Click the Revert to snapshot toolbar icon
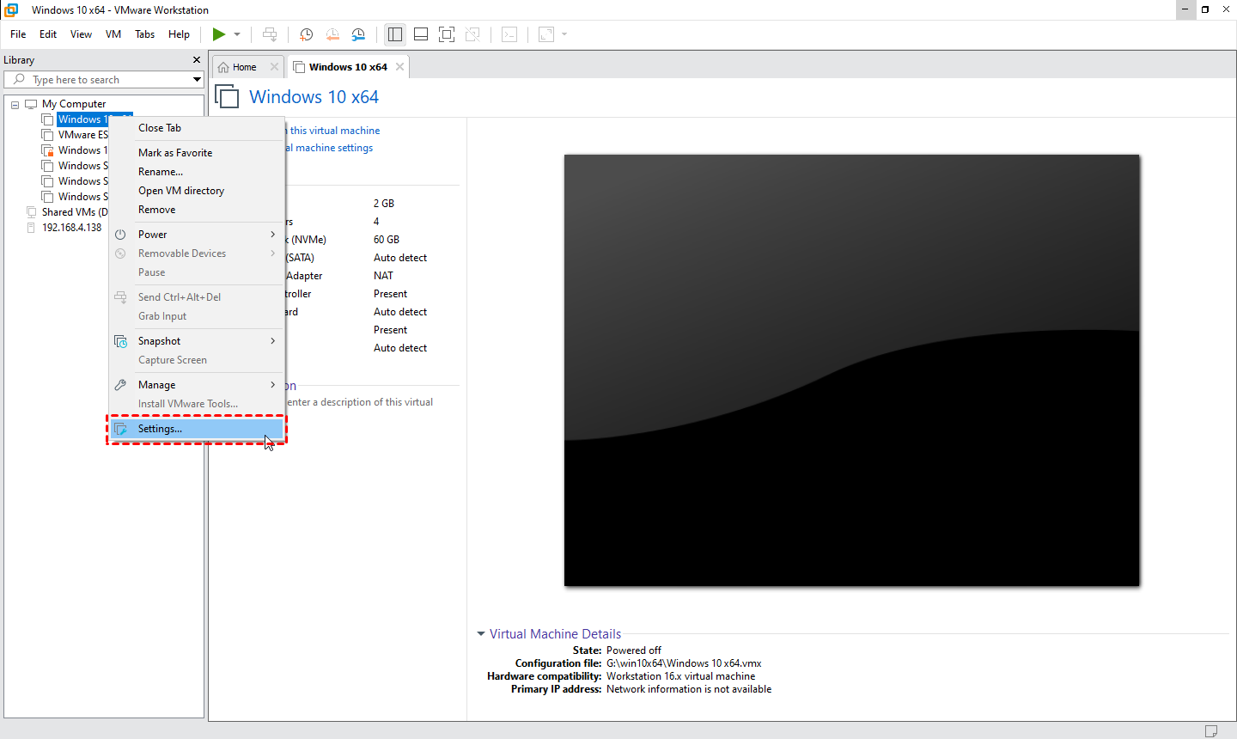 [x=332, y=34]
